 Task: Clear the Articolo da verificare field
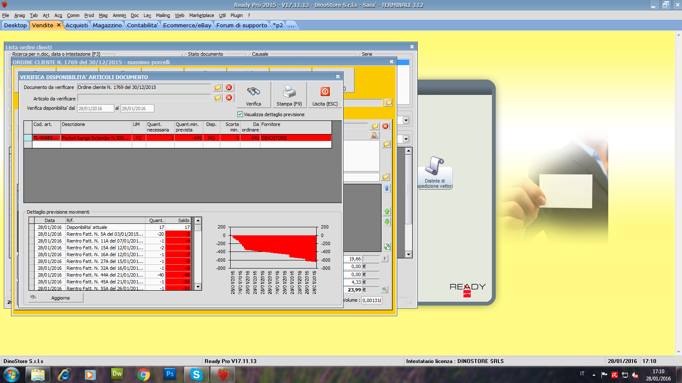click(x=229, y=97)
